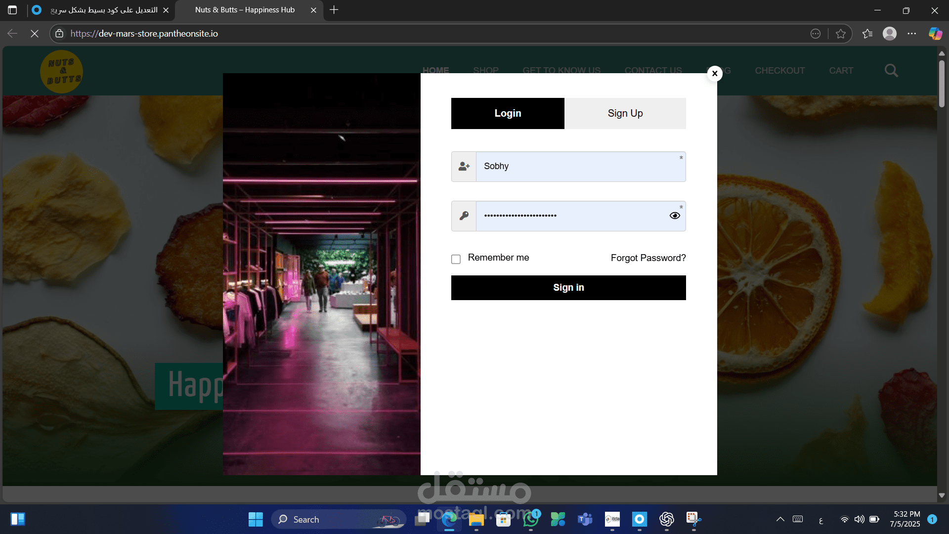Close the login popup with X icon
The width and height of the screenshot is (949, 534).
coord(715,74)
